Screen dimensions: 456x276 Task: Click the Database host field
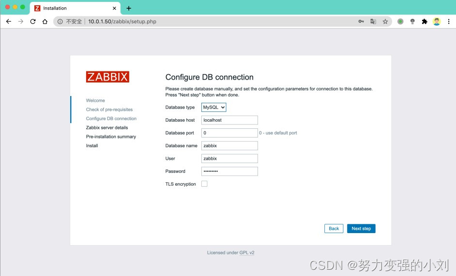(x=229, y=120)
